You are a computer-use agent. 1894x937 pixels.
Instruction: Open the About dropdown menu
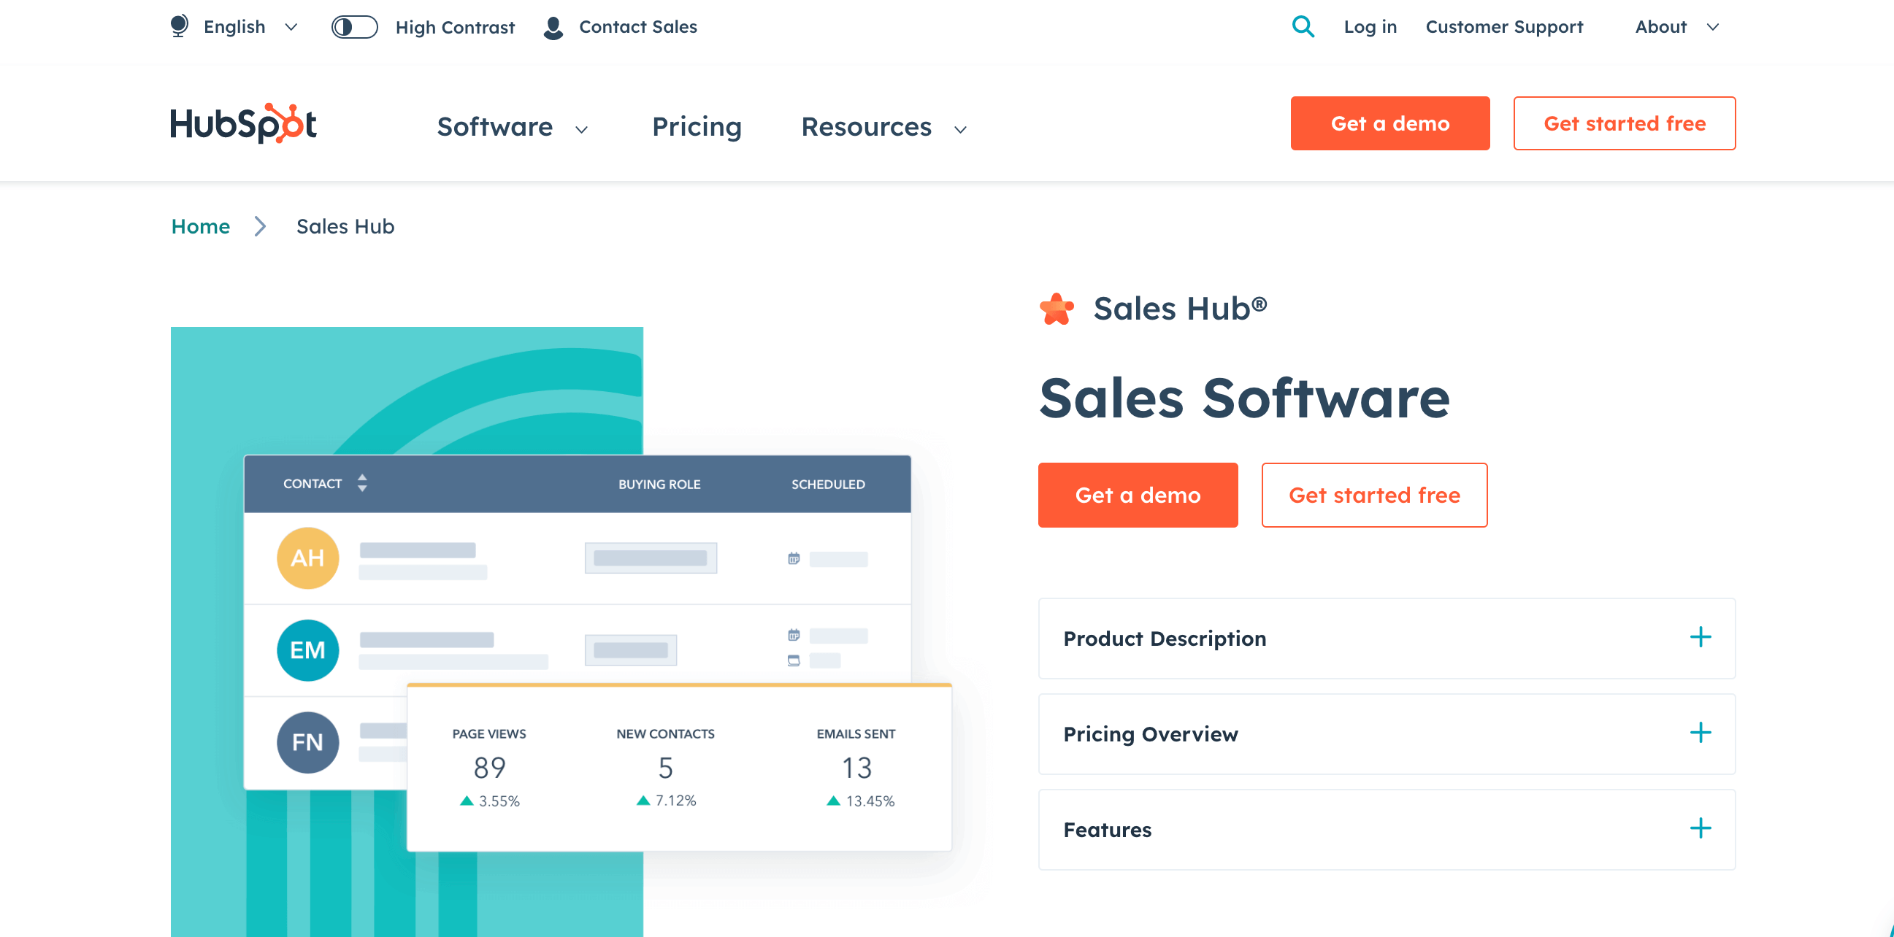coord(1676,27)
